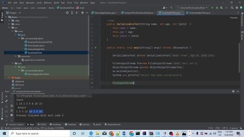
Task: Open Problems tool window
Action: pyautogui.click(x=55, y=124)
